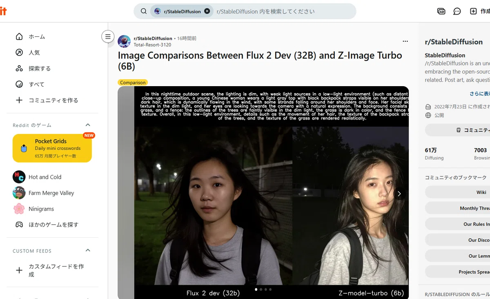Open すべて all feed
Viewport: 490px width, 299px height.
(x=52, y=85)
